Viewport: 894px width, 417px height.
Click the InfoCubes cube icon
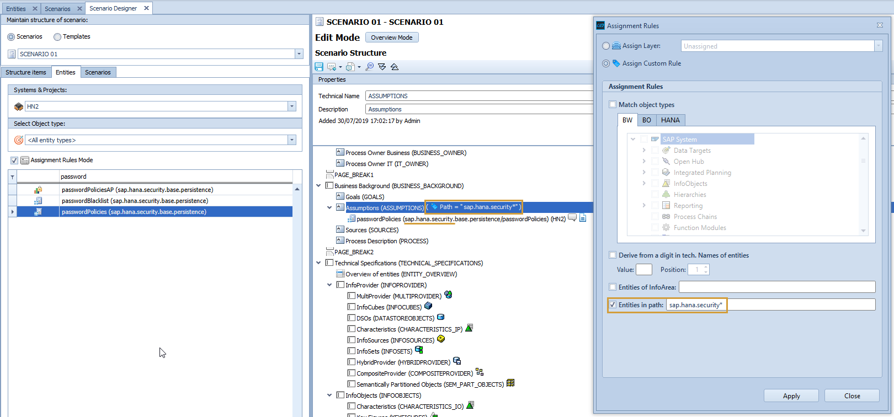click(428, 306)
